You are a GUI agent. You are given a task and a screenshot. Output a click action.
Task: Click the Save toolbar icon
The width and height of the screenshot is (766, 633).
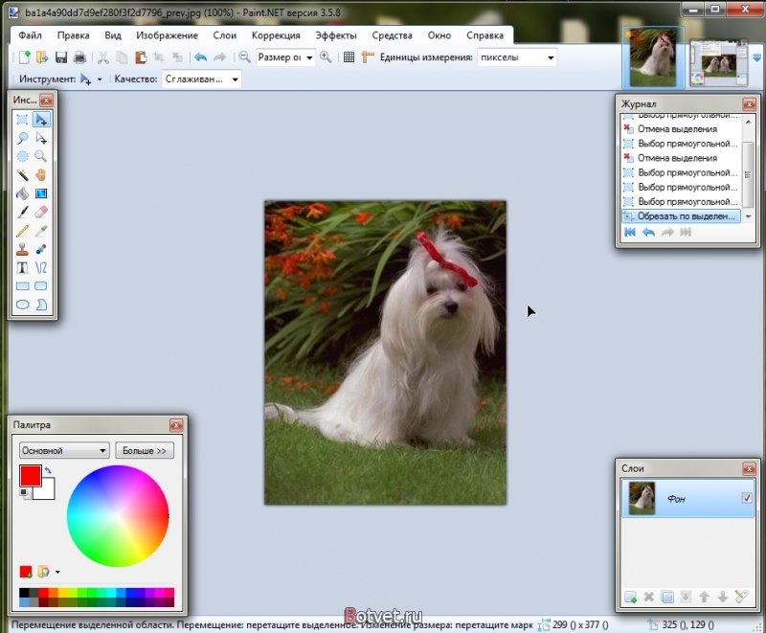(61, 57)
